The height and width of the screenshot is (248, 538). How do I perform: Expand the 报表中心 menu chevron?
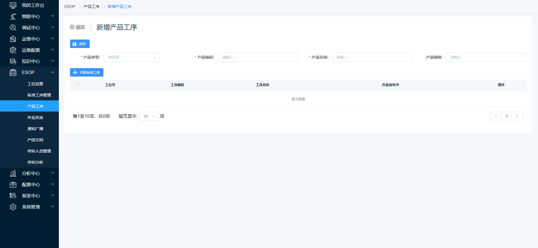point(53,195)
